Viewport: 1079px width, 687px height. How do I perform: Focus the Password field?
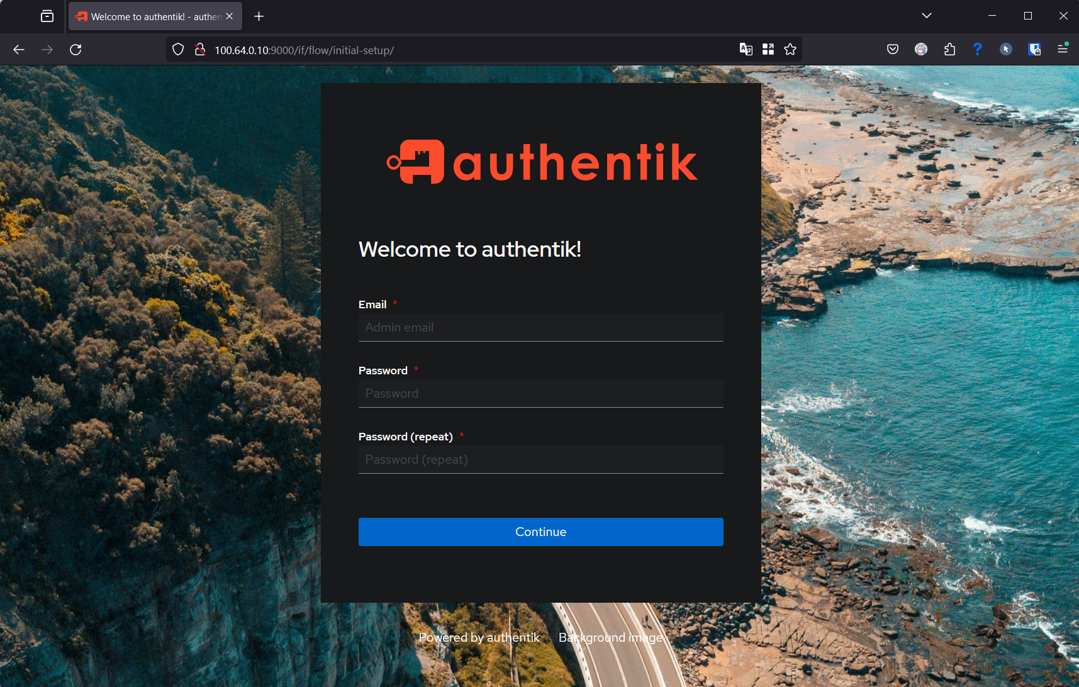(541, 394)
